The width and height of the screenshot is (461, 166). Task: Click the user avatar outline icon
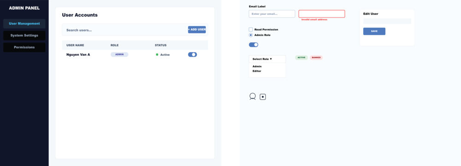tap(253, 96)
